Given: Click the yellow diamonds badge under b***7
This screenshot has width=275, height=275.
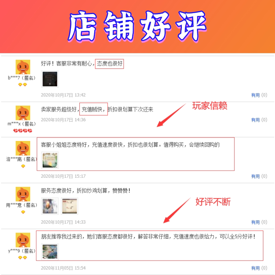Looking at the screenshot, I should tap(23, 85).
